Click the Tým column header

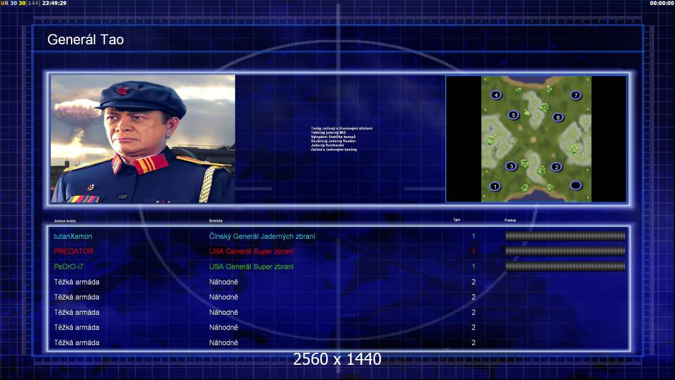[457, 220]
